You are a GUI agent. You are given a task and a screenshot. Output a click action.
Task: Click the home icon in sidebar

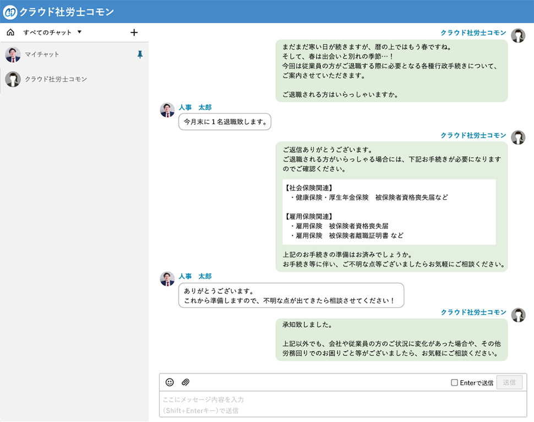point(10,32)
